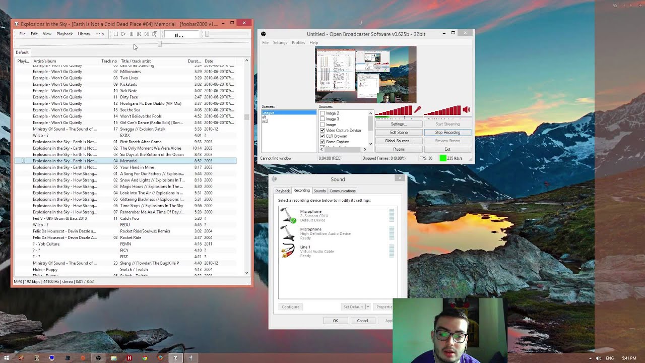645x363 pixels.
Task: Click the playlist scroll down arrow in foobar2000
Action: 246,273
